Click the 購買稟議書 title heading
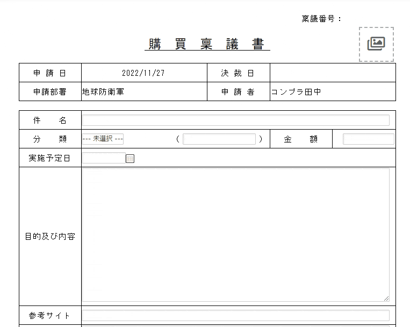 207,44
